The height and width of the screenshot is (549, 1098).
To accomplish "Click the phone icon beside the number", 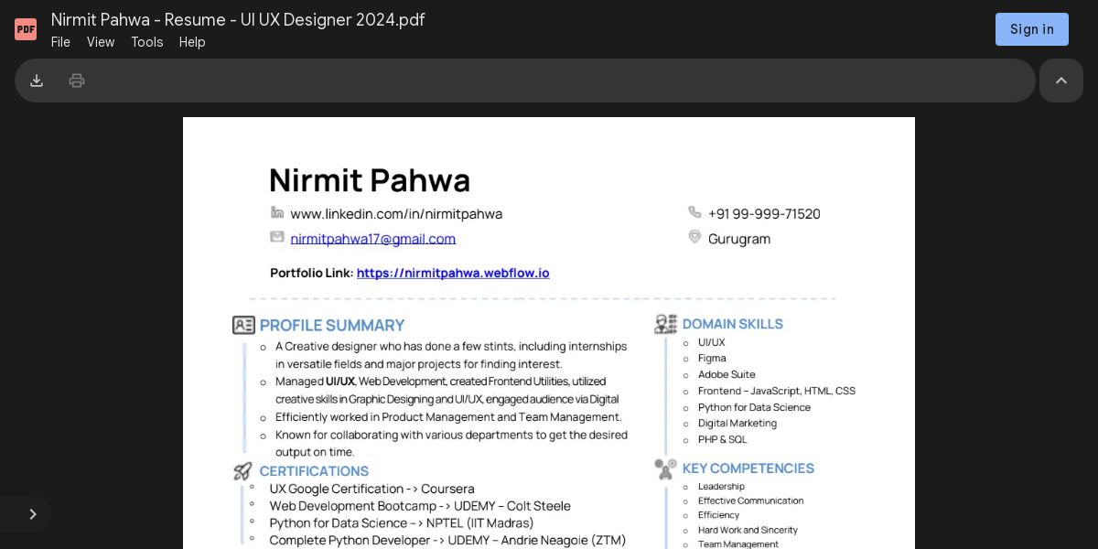I will click(694, 212).
